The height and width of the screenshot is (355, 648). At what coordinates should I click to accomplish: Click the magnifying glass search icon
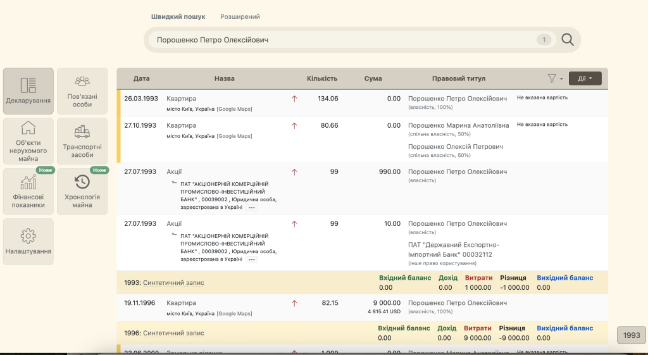click(568, 40)
